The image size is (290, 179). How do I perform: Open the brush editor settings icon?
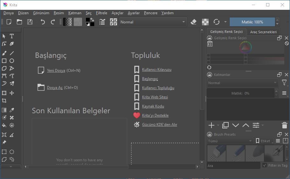pyautogui.click(x=102, y=22)
